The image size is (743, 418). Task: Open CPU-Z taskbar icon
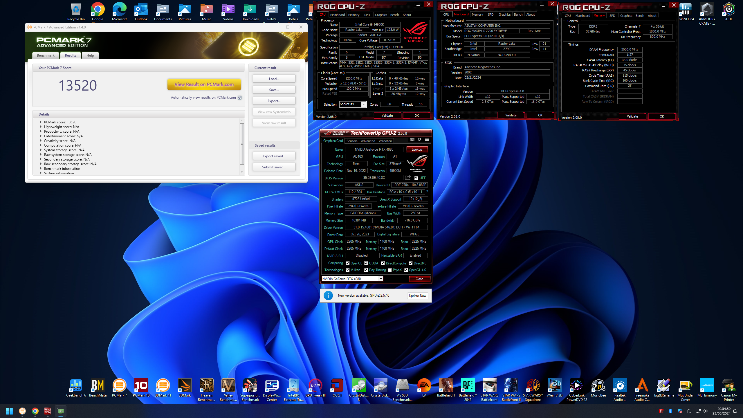[x=48, y=411]
